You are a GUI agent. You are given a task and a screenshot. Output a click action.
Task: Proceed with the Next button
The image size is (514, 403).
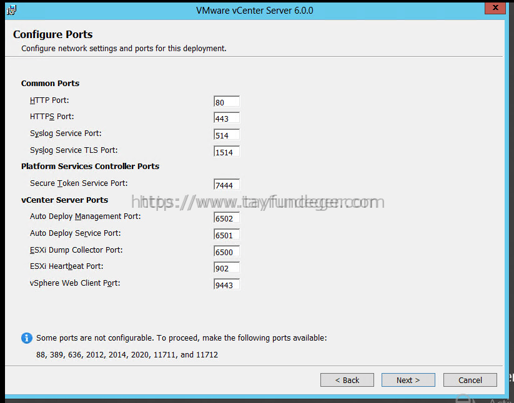(408, 380)
